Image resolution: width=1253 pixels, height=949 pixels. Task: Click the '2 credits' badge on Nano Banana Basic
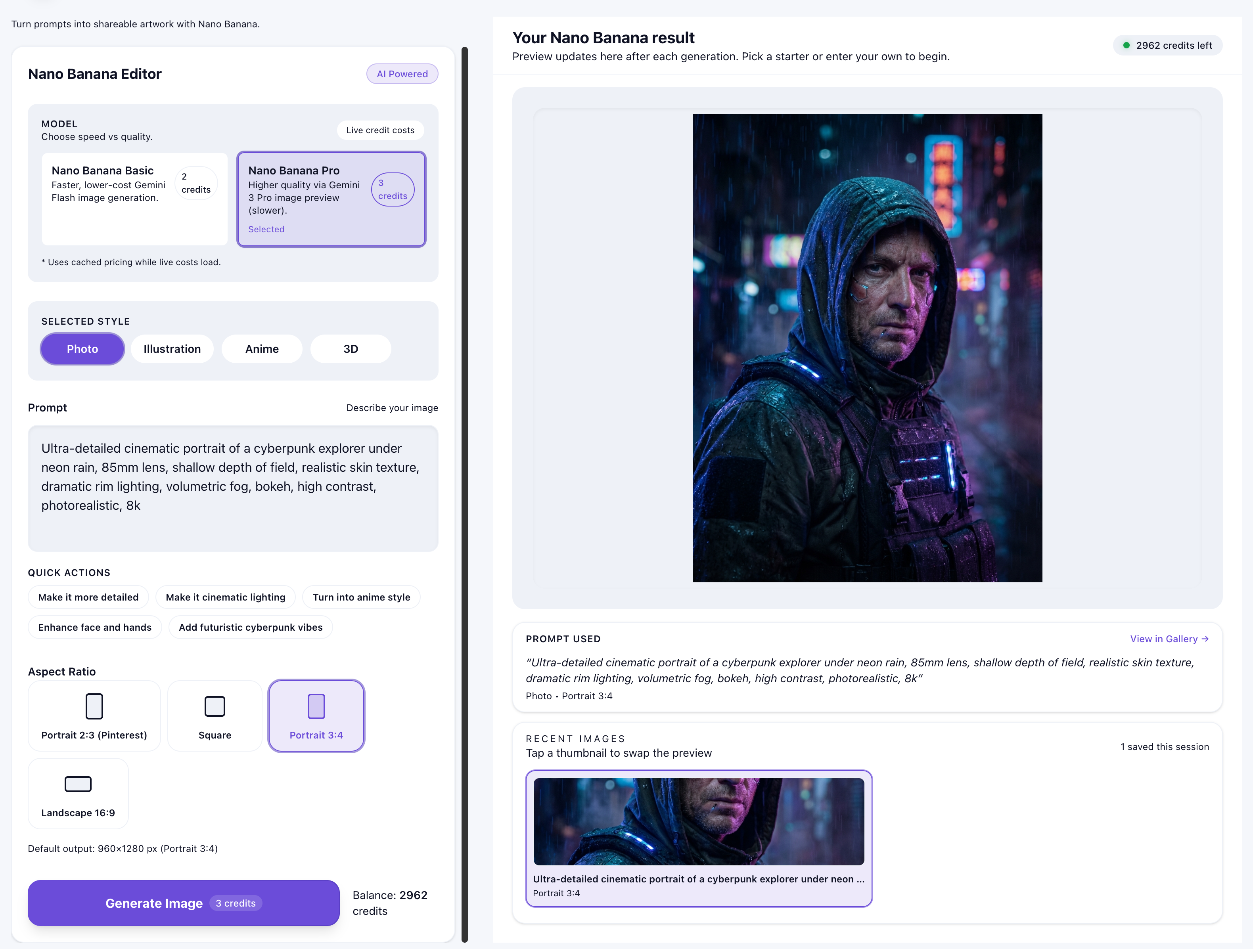click(x=196, y=183)
